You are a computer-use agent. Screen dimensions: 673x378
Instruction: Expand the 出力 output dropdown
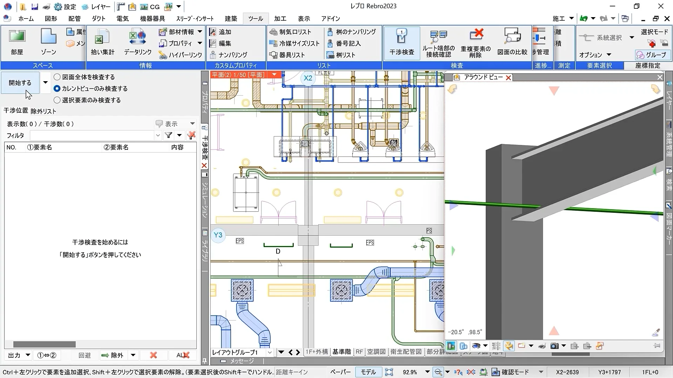pyautogui.click(x=28, y=355)
